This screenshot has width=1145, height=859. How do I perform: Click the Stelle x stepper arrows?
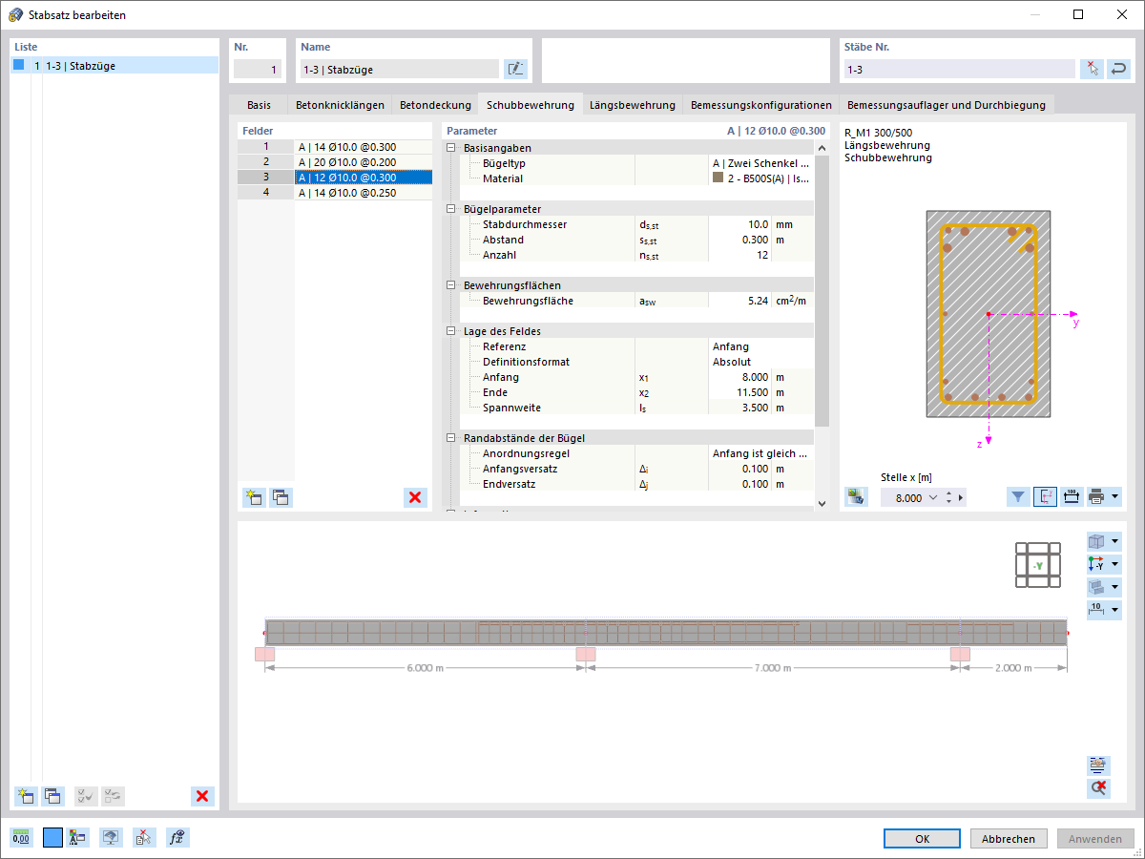[947, 497]
